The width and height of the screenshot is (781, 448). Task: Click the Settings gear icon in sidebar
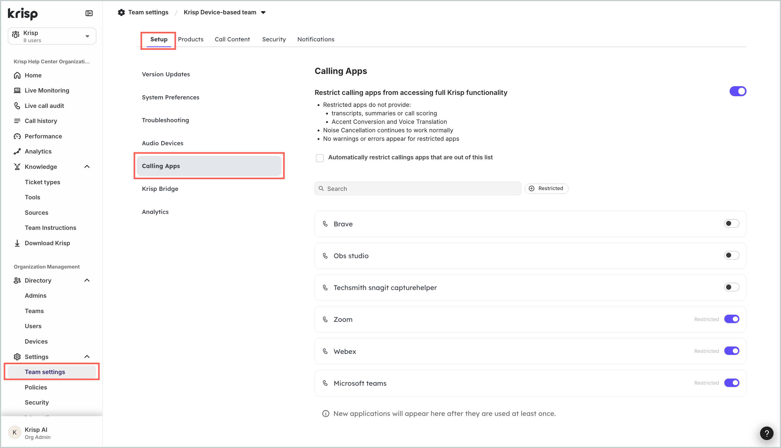click(x=17, y=357)
